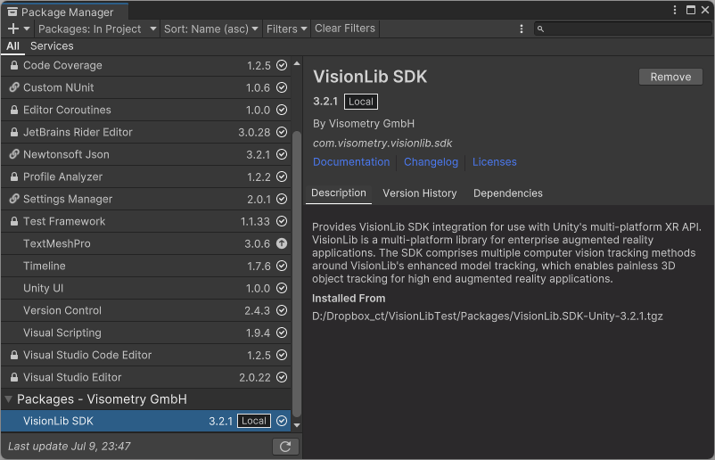
Task: Click the link icon beside Custom NUnit
Action: tap(14, 87)
